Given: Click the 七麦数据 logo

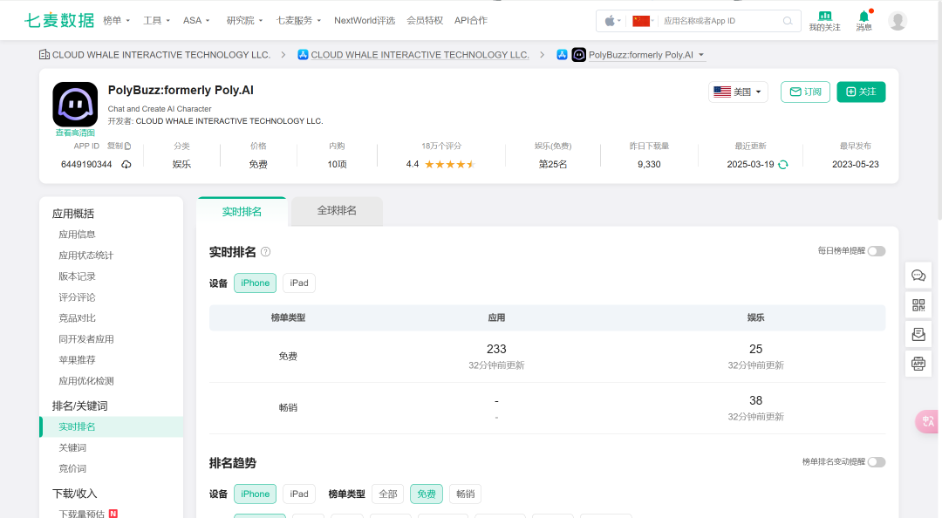Looking at the screenshot, I should [59, 20].
